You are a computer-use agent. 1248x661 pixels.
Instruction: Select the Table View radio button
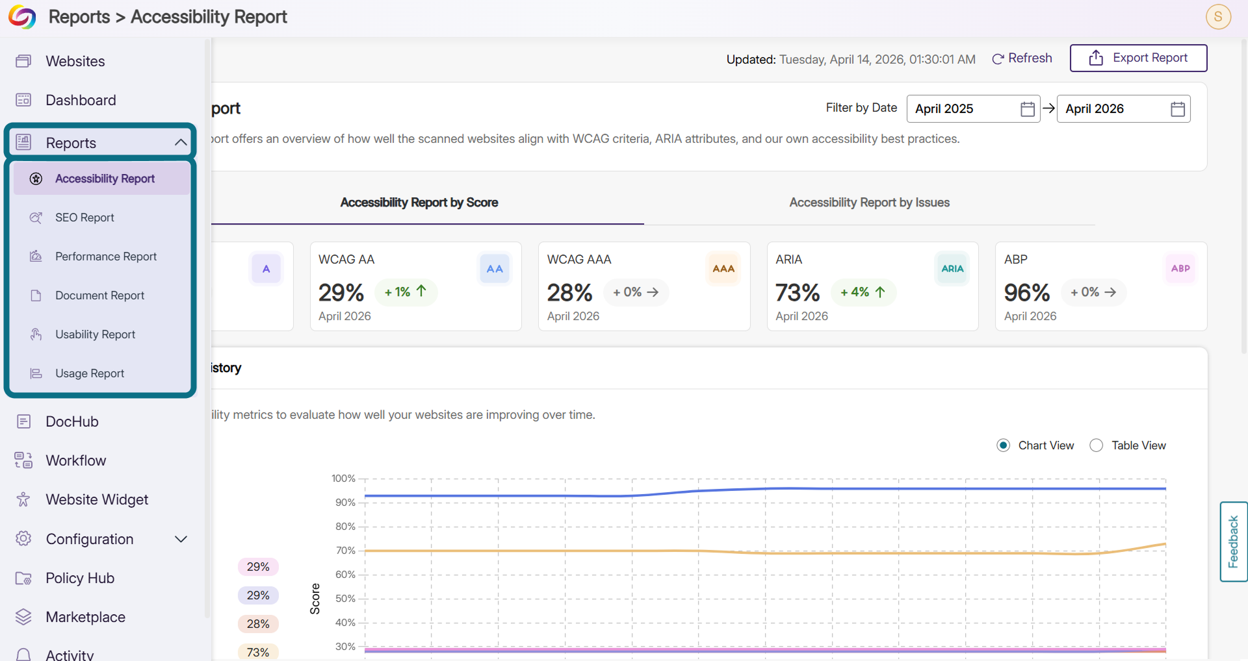(1097, 445)
